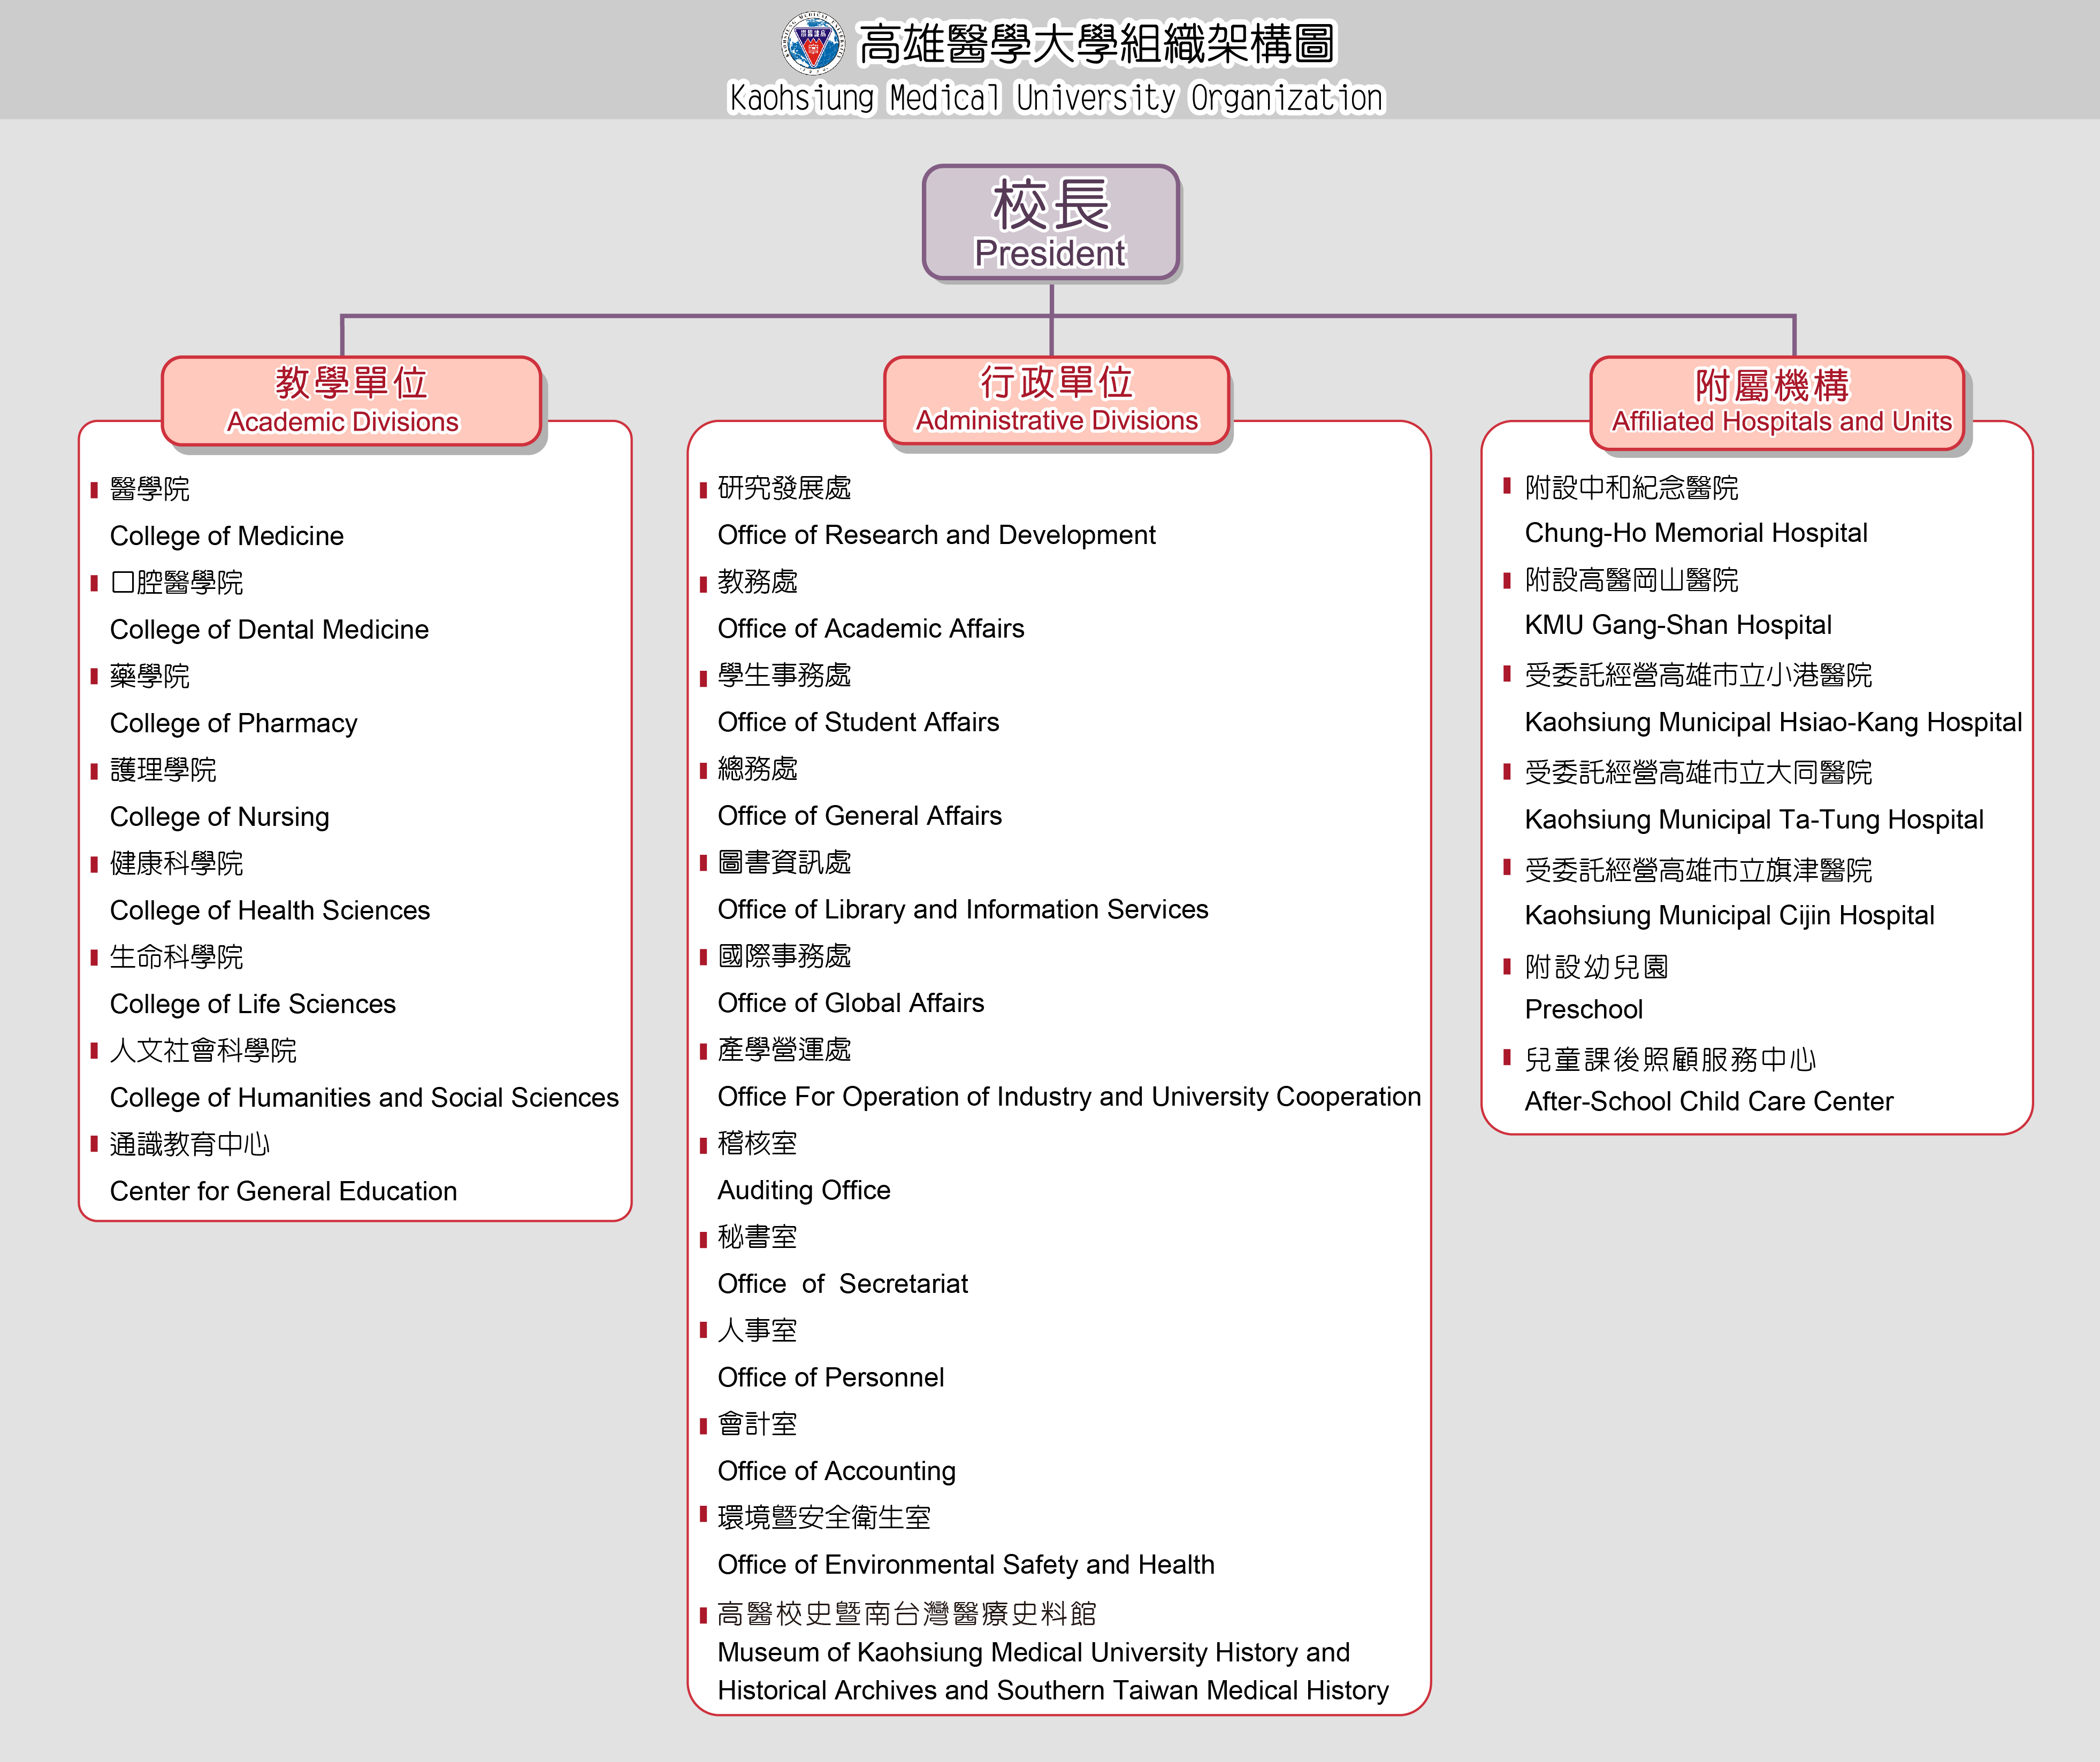Click Kaohsiung Municipal Ta-Tung Hospital
Screen dimensions: 2100x1762
click(1754, 819)
